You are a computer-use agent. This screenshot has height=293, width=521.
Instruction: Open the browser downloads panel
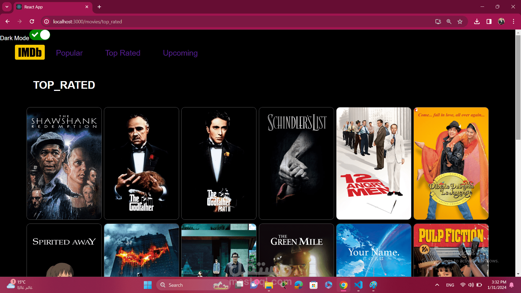coord(477,21)
